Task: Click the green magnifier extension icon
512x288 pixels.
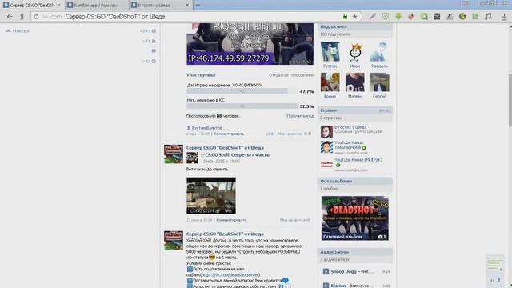Action: pyautogui.click(x=424, y=16)
